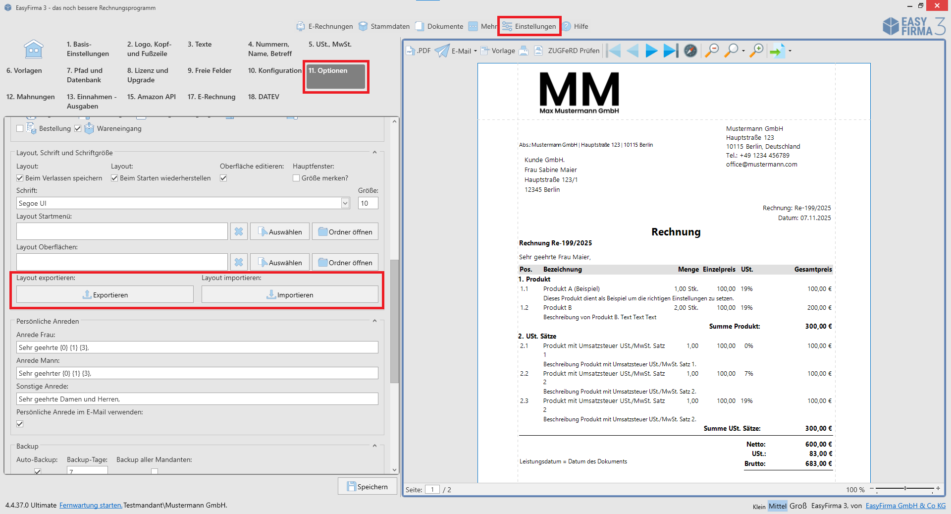Open the home icon in settings

[x=34, y=49]
